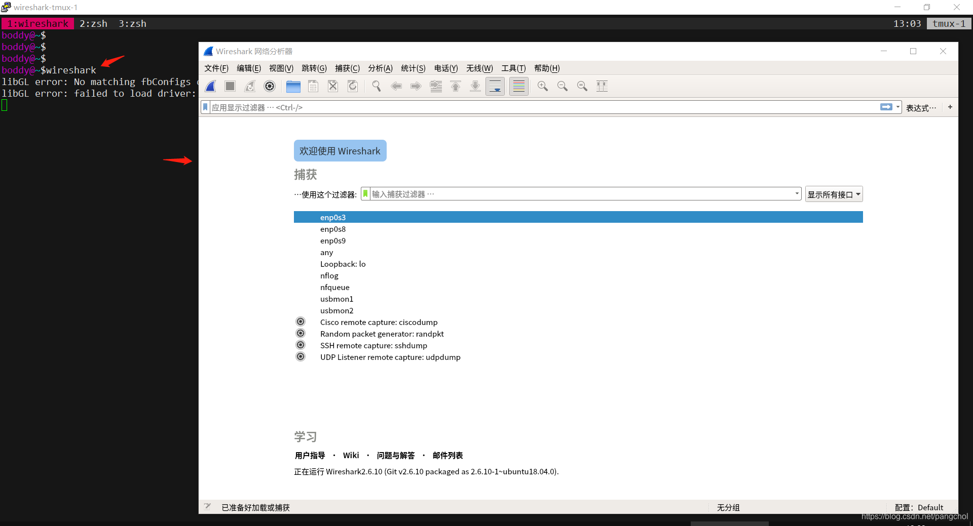
Task: Focus the capture filter input field
Action: click(x=581, y=194)
